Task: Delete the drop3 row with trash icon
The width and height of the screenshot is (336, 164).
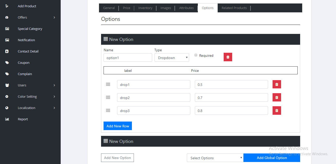Action: tap(277, 111)
